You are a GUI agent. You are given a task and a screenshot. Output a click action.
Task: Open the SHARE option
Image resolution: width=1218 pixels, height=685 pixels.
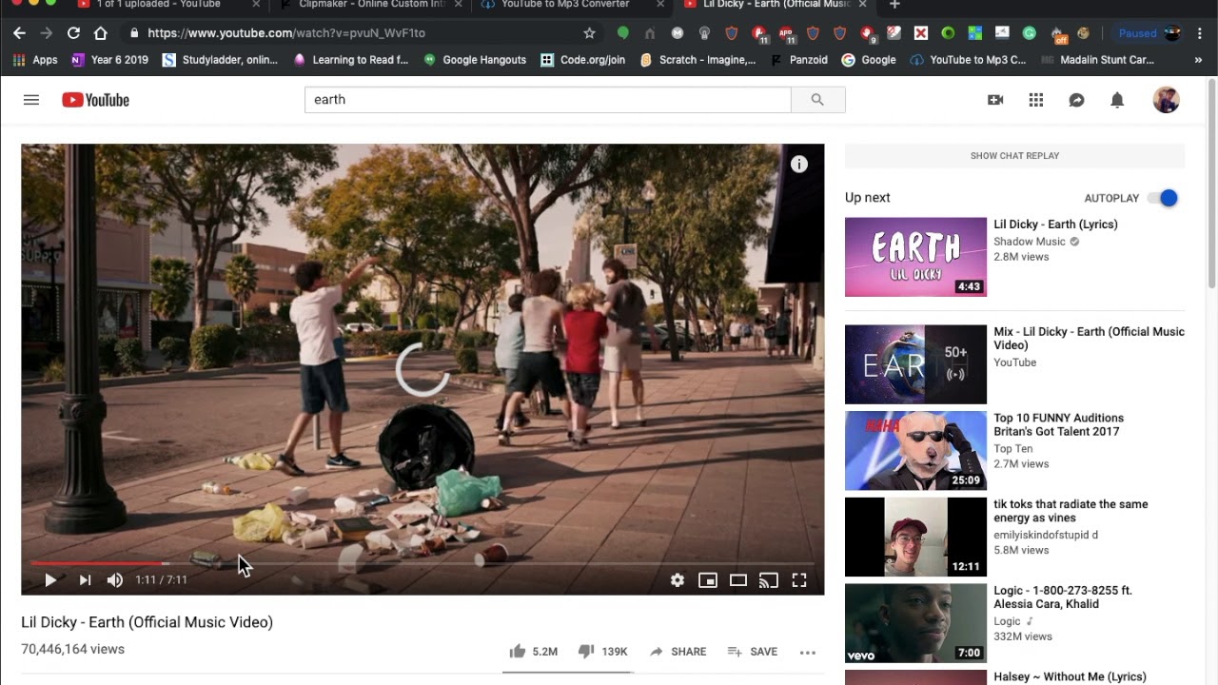point(678,652)
